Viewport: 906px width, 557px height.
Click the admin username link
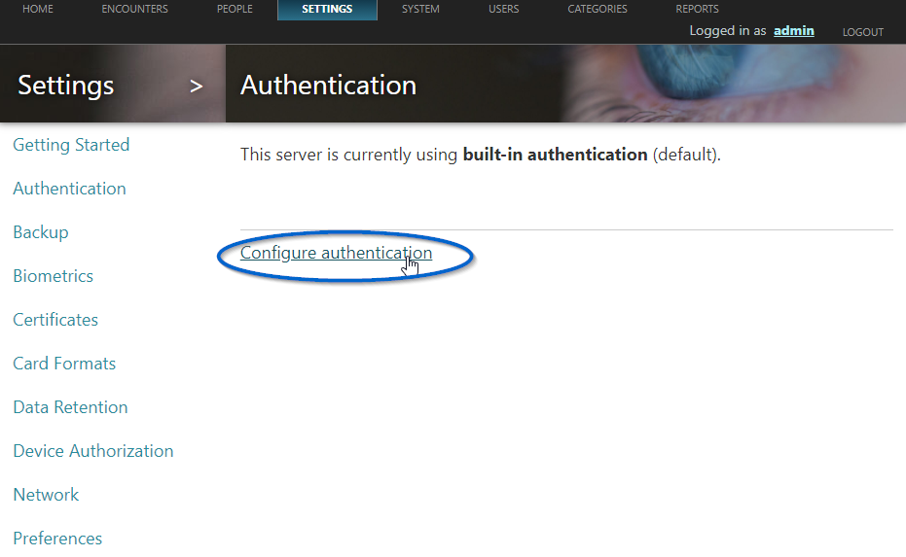pyautogui.click(x=794, y=30)
